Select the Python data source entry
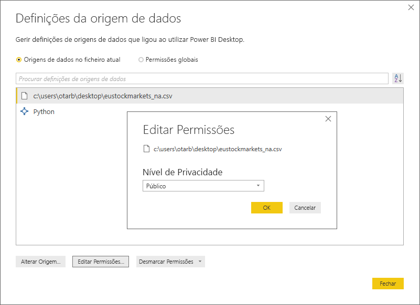The height and width of the screenshot is (305, 420). pyautogui.click(x=44, y=111)
